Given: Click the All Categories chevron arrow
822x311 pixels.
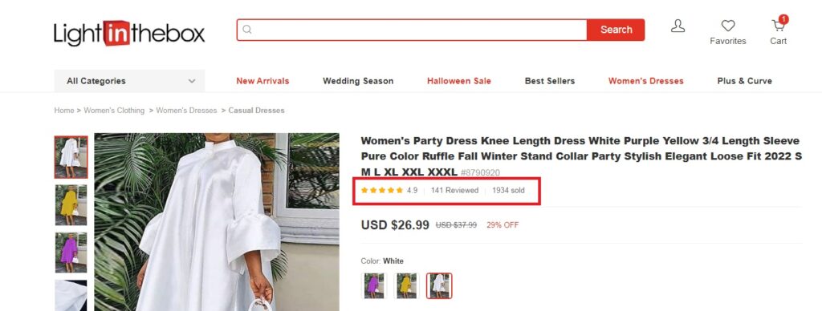Looking at the screenshot, I should pyautogui.click(x=192, y=81).
